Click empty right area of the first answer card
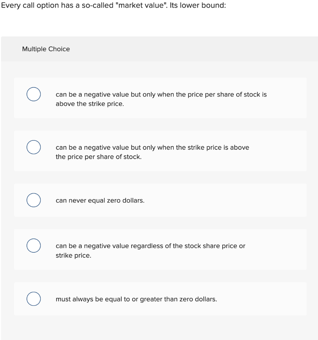 (286, 98)
